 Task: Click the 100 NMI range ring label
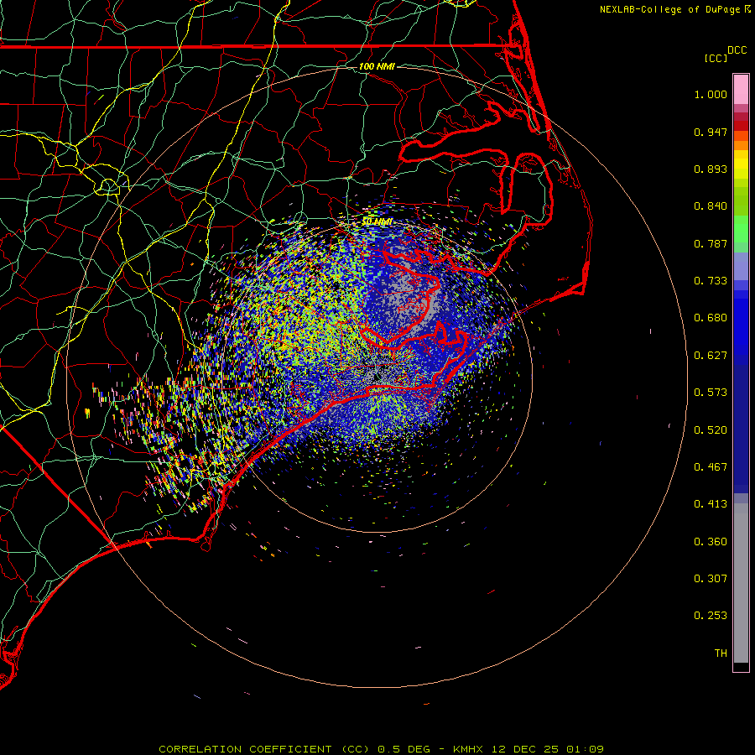(x=377, y=66)
